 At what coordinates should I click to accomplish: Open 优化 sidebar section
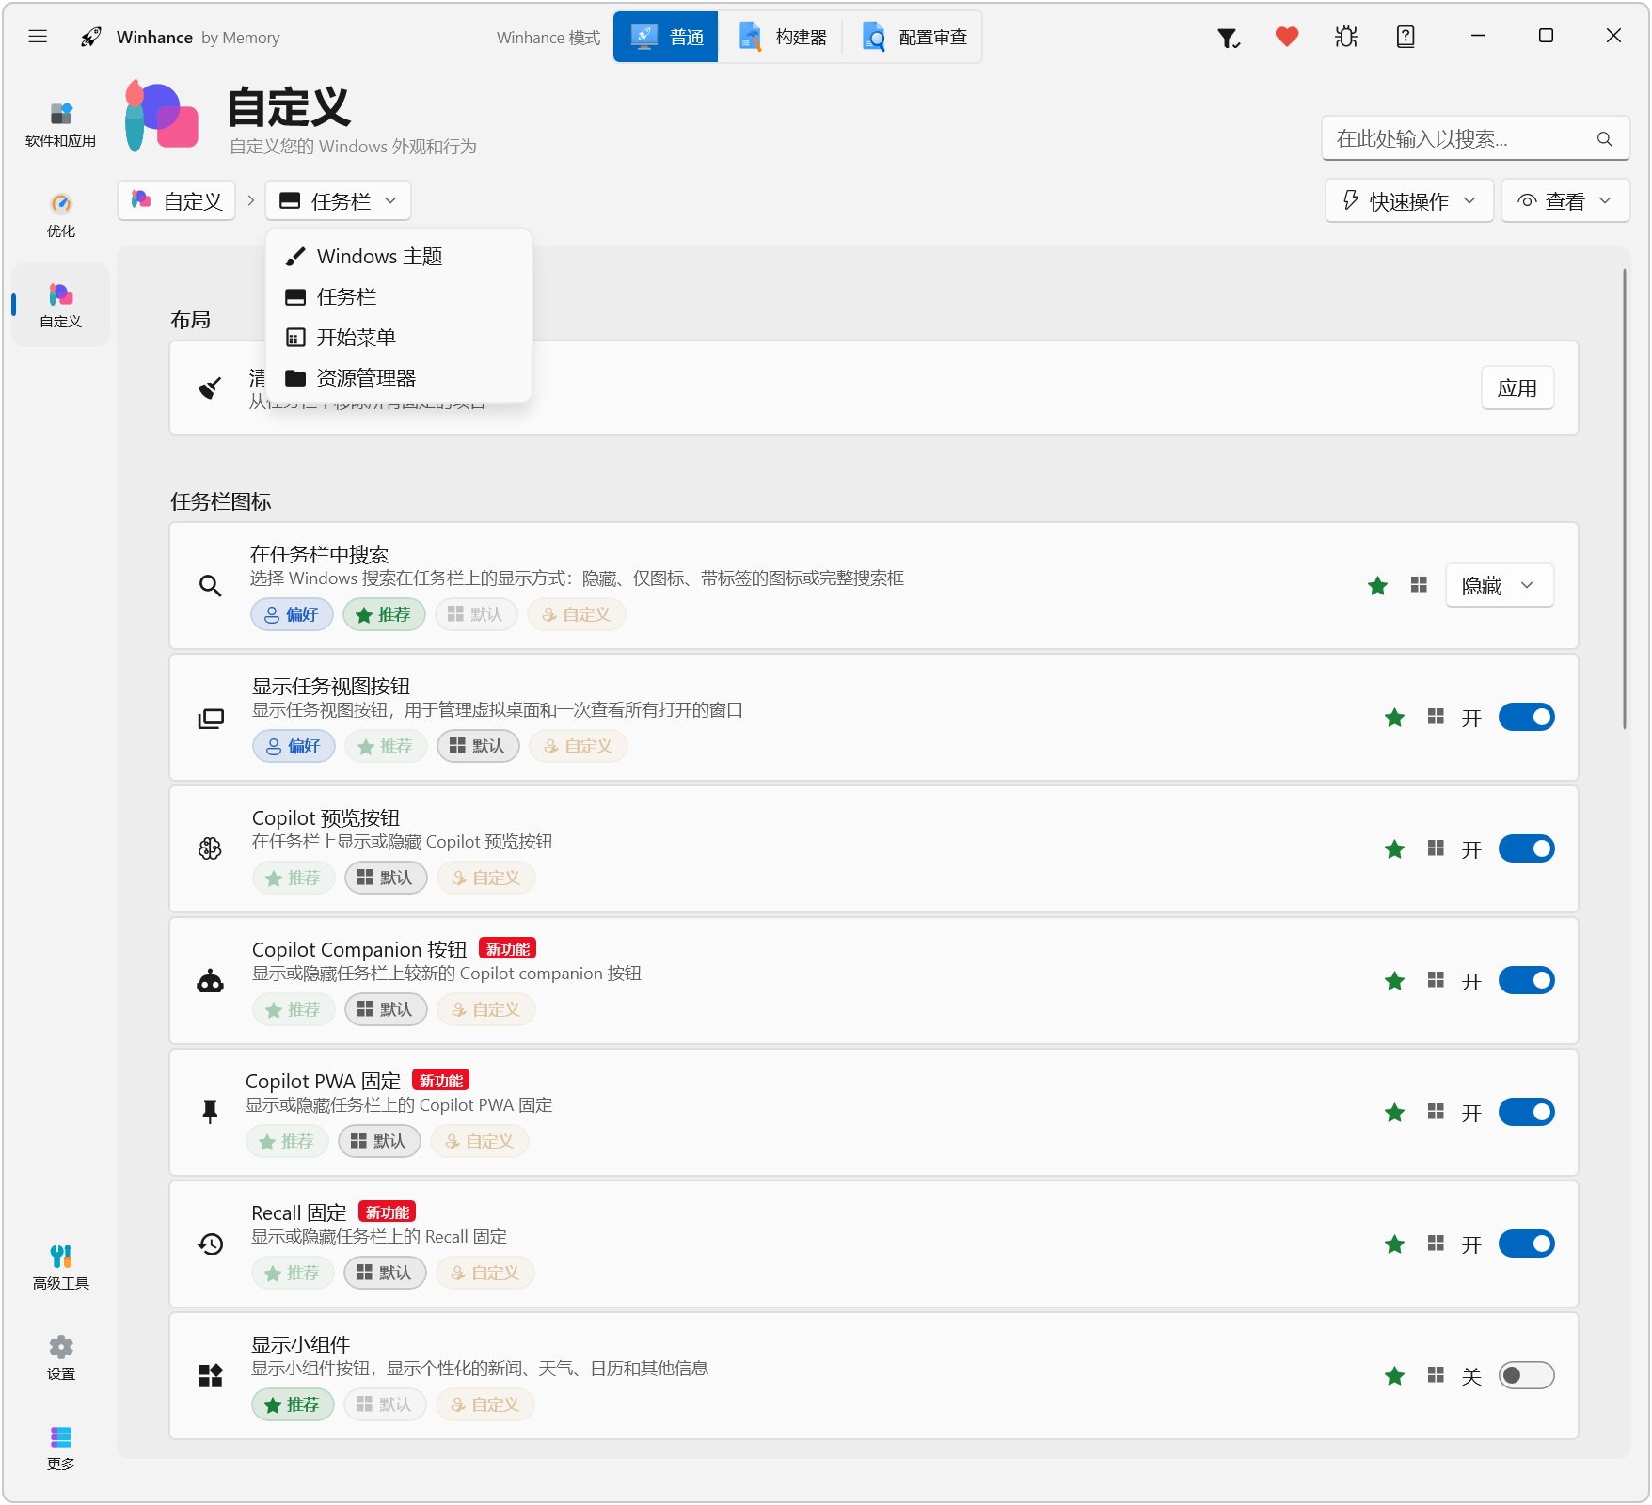pos(61,215)
